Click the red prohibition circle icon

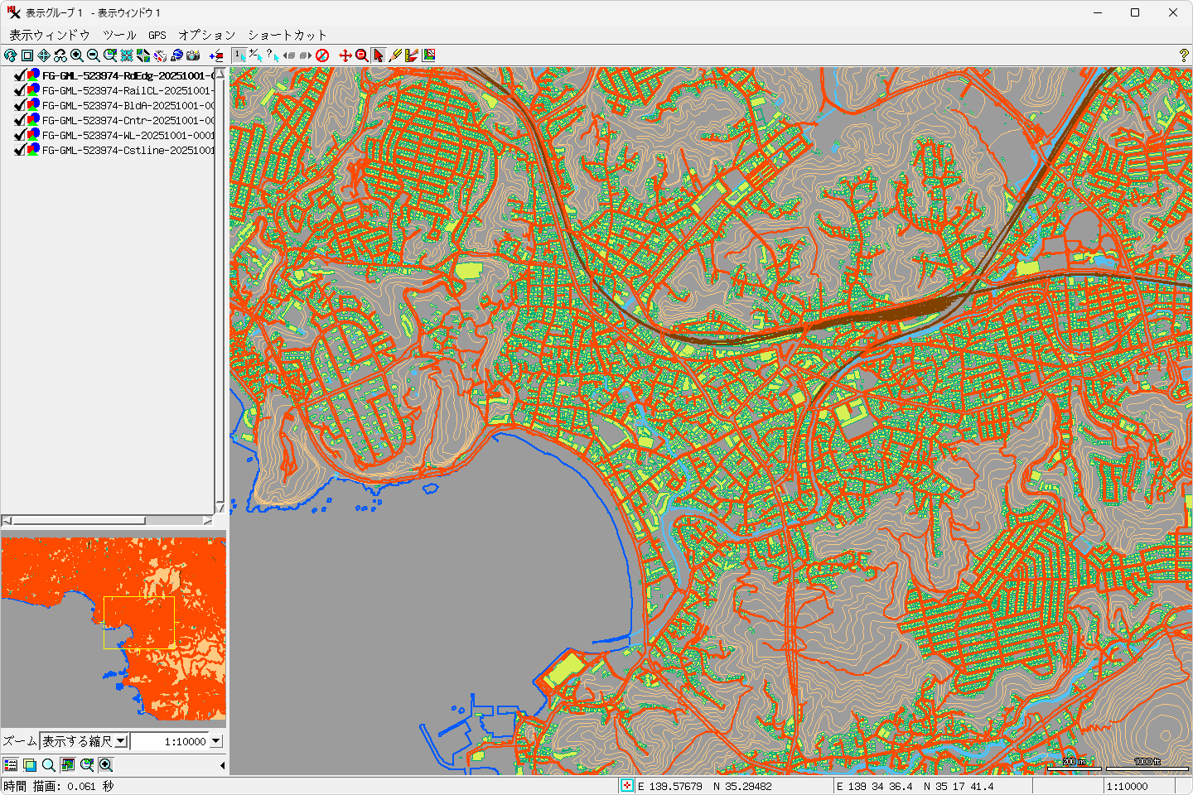[322, 55]
